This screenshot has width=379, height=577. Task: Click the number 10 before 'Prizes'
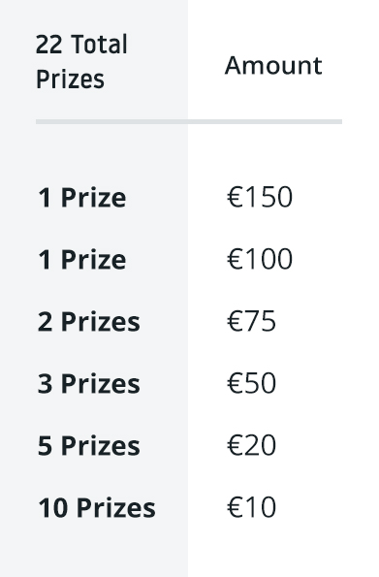tap(52, 508)
